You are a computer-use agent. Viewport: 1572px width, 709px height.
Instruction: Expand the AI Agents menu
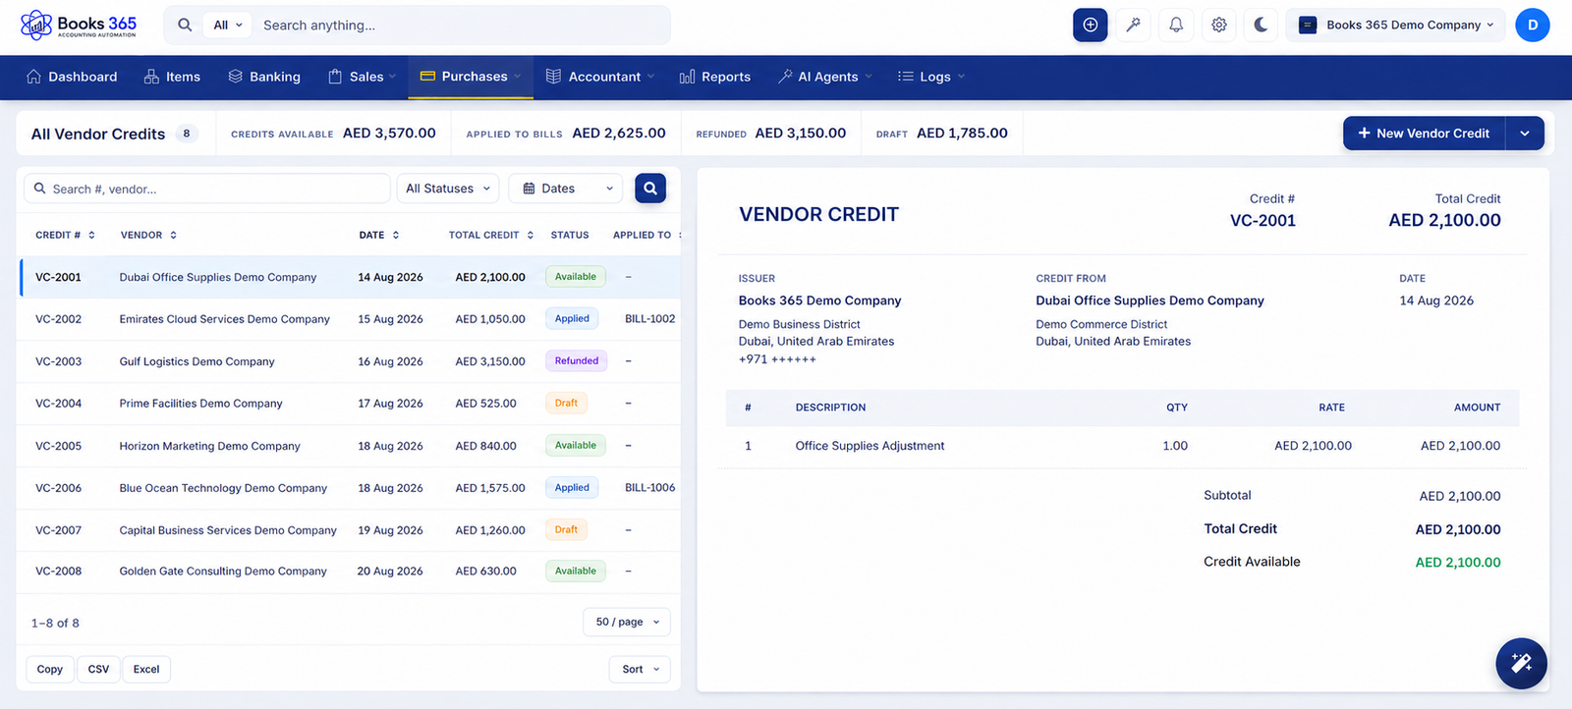[824, 77]
